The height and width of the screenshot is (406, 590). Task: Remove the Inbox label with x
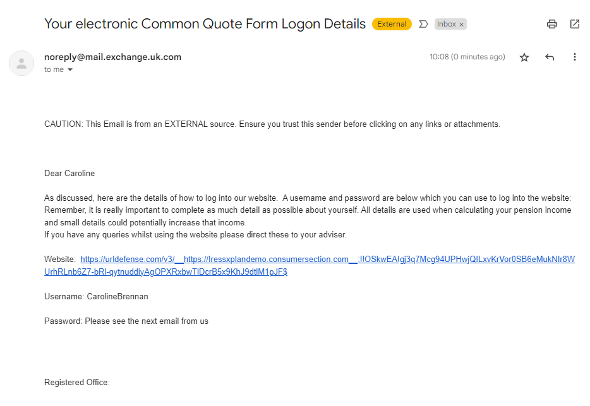coord(461,25)
